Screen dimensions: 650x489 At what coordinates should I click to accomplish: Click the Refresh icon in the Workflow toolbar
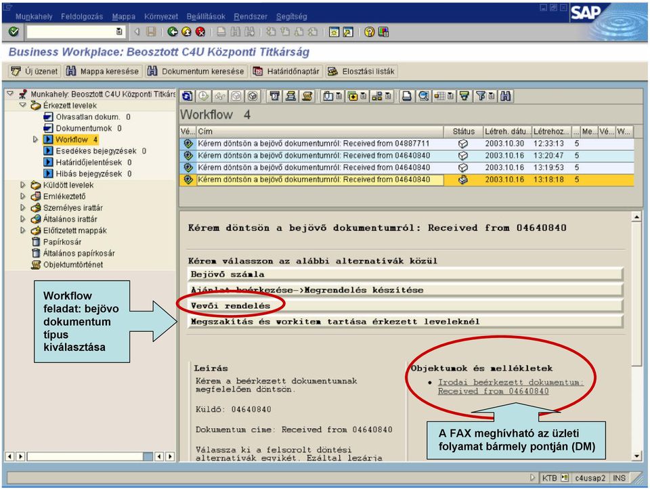(x=187, y=96)
